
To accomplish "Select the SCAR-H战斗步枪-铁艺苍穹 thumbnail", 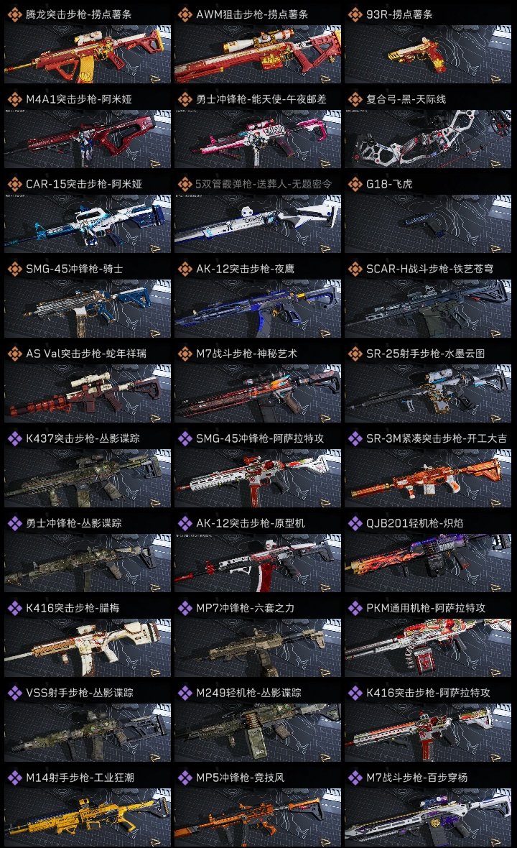I will tap(428, 308).
